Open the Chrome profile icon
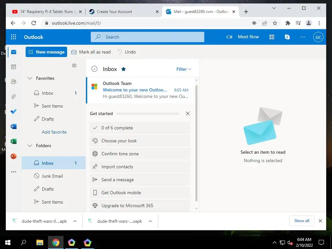The height and width of the screenshot is (249, 332). point(309,23)
